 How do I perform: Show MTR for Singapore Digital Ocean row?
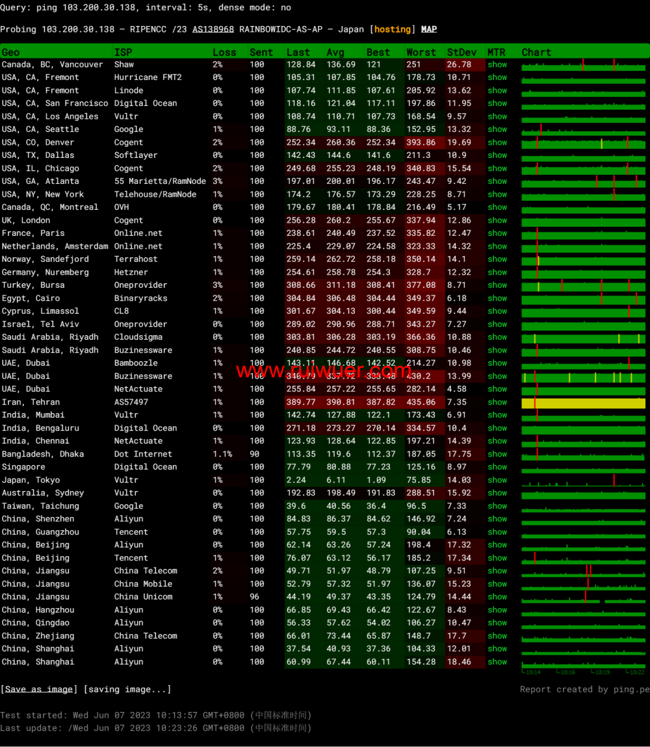[x=497, y=467]
